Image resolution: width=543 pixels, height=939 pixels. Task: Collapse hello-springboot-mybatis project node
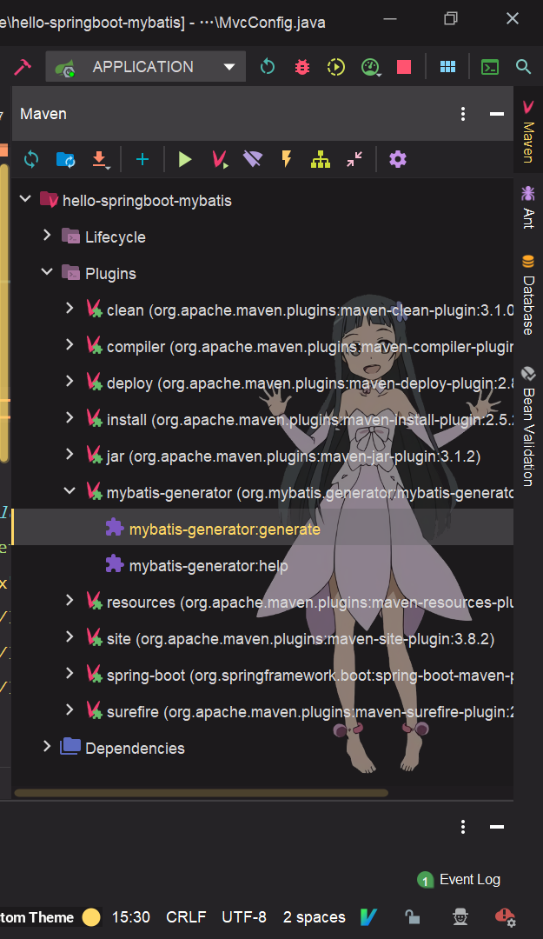tap(25, 199)
